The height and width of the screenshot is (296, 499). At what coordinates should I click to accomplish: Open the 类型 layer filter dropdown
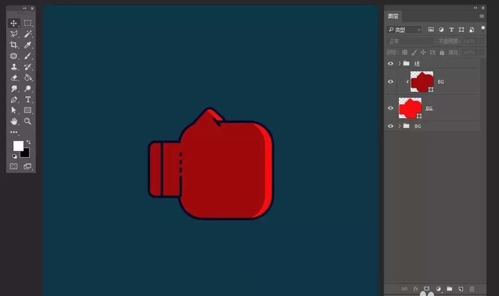point(404,29)
